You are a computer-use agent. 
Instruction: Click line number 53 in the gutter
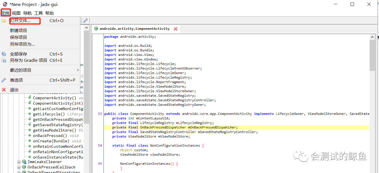pos(100,114)
